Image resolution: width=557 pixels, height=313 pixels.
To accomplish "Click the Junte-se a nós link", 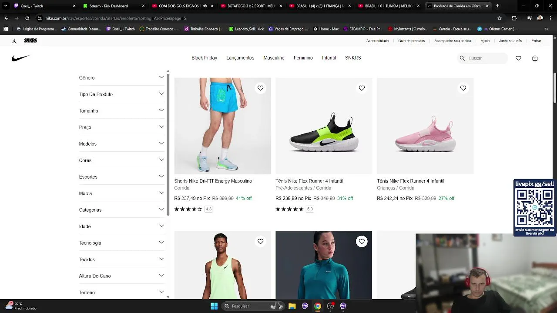I will click(510, 41).
